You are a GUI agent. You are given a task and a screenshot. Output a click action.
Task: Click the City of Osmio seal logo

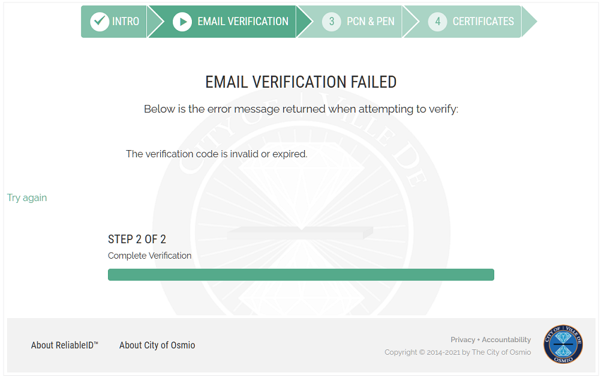(563, 345)
